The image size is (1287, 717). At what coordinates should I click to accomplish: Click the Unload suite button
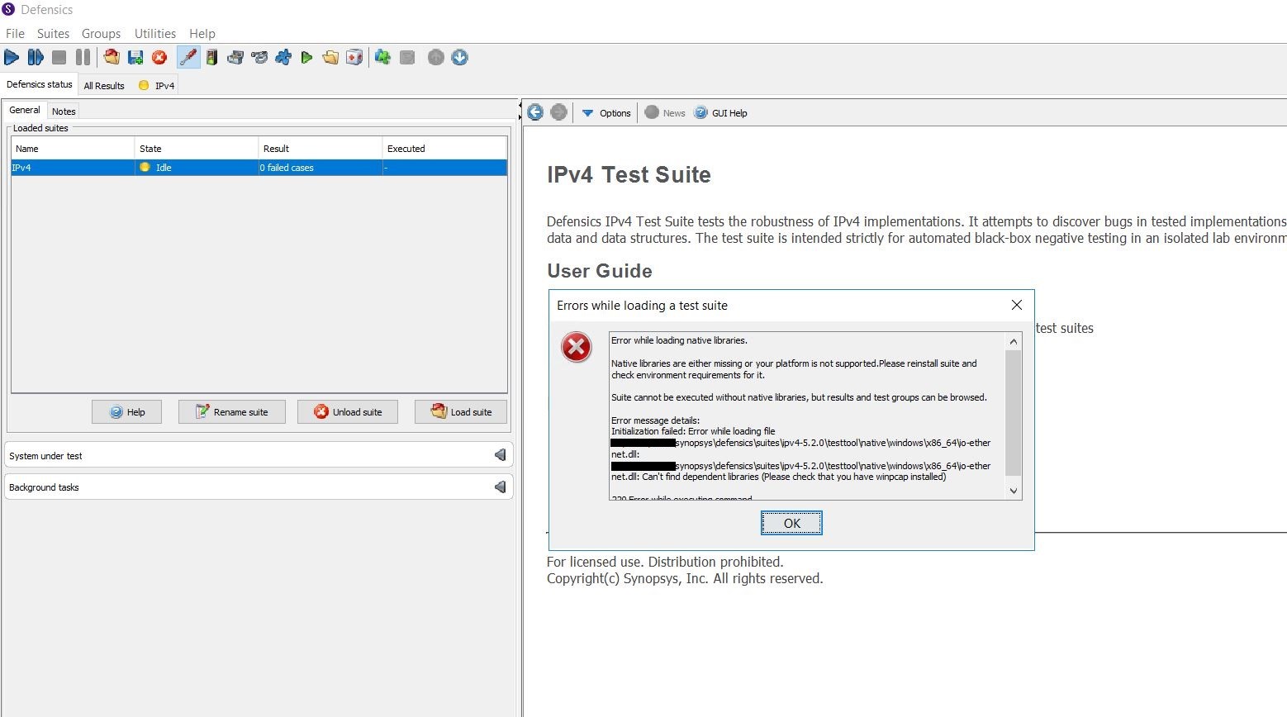point(348,412)
